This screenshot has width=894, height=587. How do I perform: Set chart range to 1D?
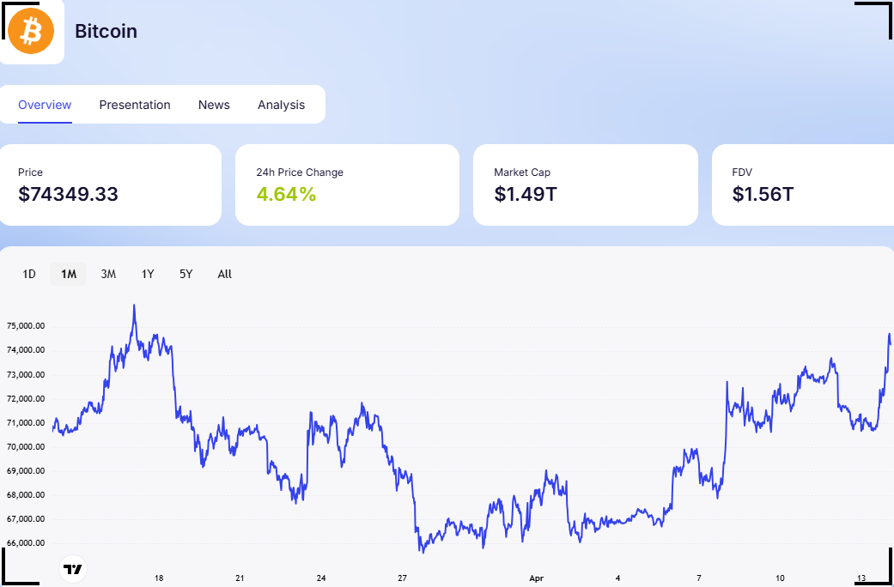click(x=29, y=274)
